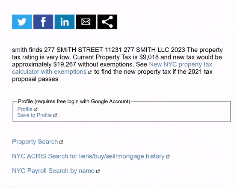
Task: Click the external-link icon beside Profile
Action: [x=36, y=109]
